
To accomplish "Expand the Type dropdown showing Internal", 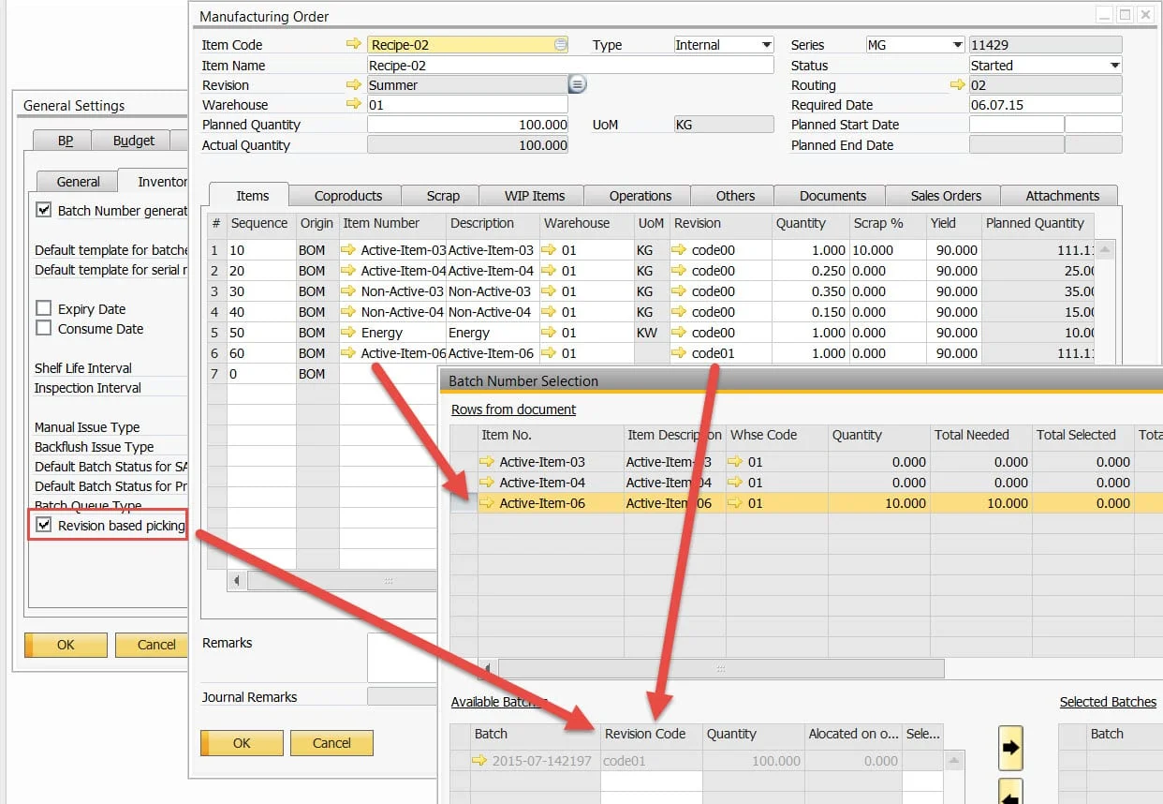I will tap(767, 45).
